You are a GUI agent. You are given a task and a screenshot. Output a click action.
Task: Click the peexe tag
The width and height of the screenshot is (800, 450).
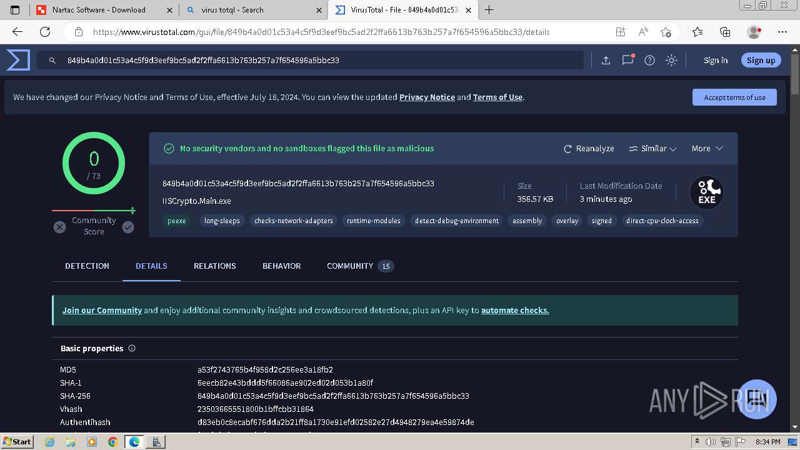click(x=176, y=221)
